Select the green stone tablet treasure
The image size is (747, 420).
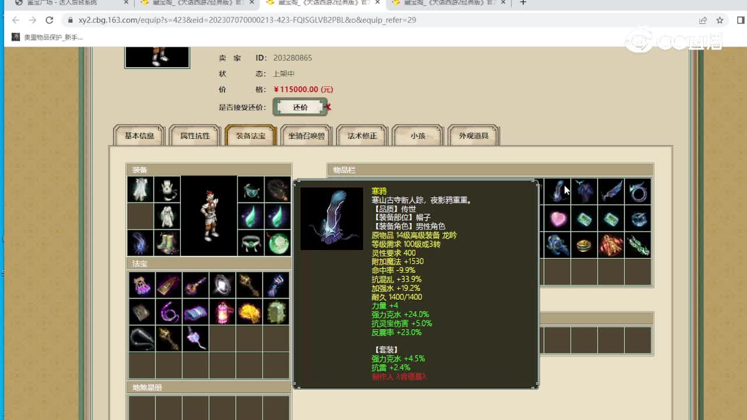[x=276, y=312]
